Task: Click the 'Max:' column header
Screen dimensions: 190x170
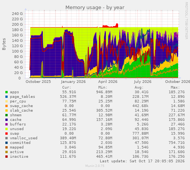Action: point(175,87)
